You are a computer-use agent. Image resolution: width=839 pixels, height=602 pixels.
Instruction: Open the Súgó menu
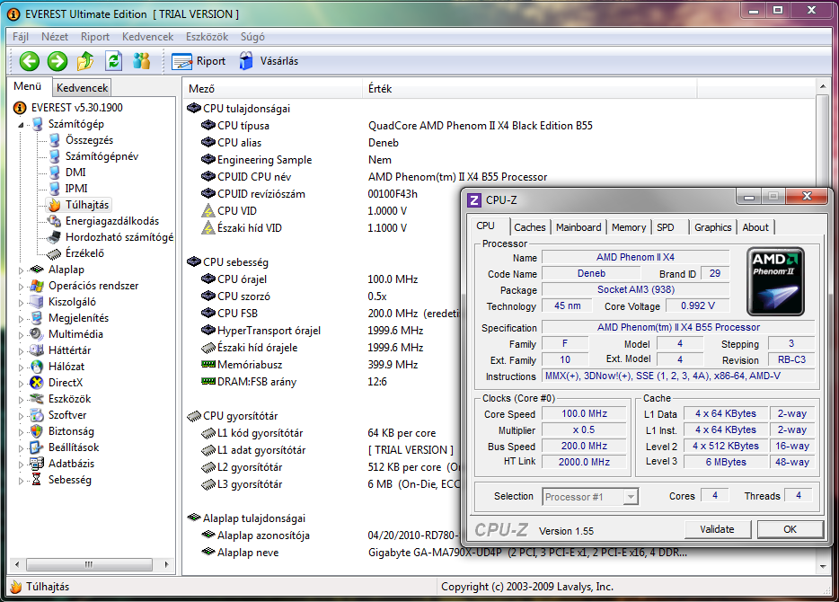(x=252, y=37)
